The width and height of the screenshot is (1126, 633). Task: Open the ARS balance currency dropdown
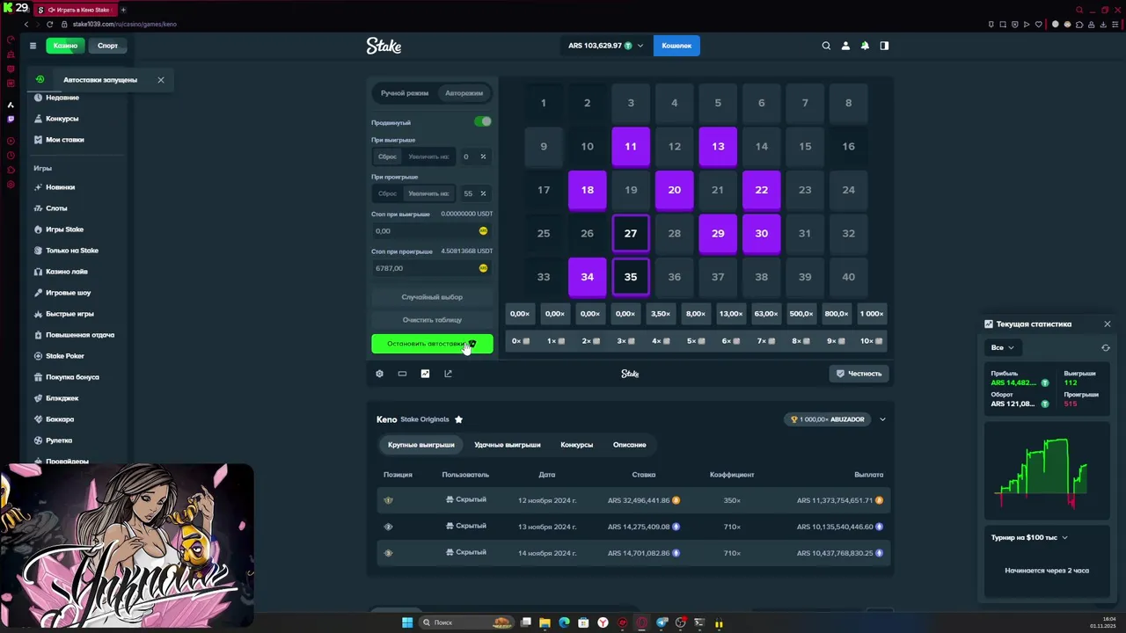[606, 46]
